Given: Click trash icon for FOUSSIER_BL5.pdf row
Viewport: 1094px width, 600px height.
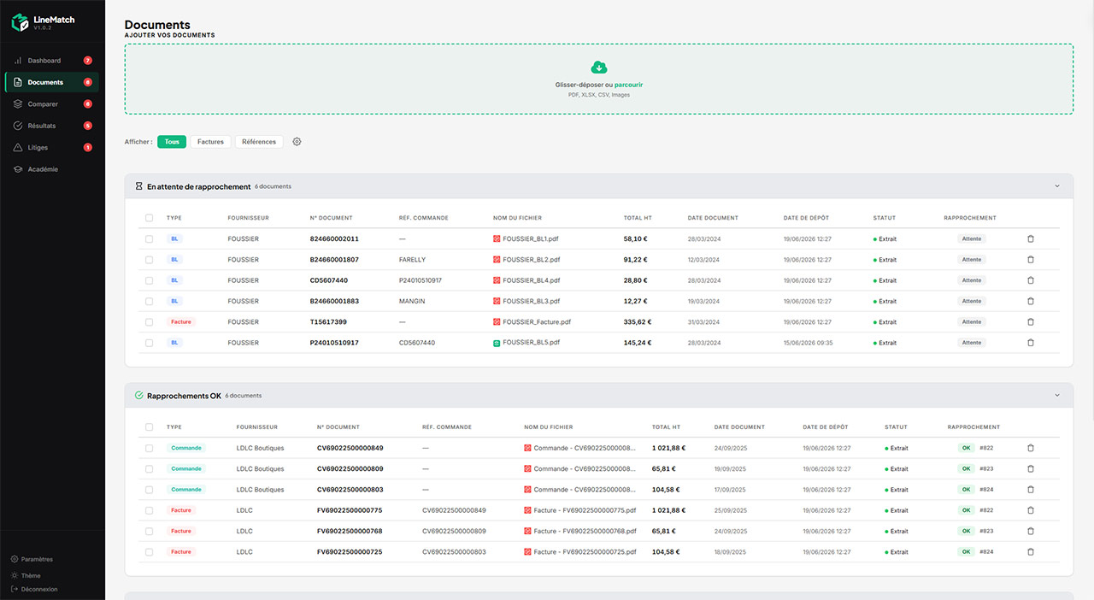Looking at the screenshot, I should point(1030,343).
